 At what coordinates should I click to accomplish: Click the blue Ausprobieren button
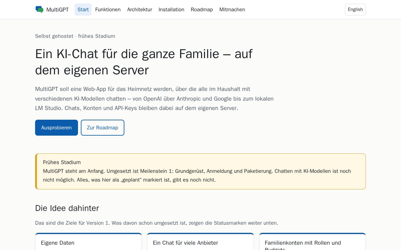point(56,127)
